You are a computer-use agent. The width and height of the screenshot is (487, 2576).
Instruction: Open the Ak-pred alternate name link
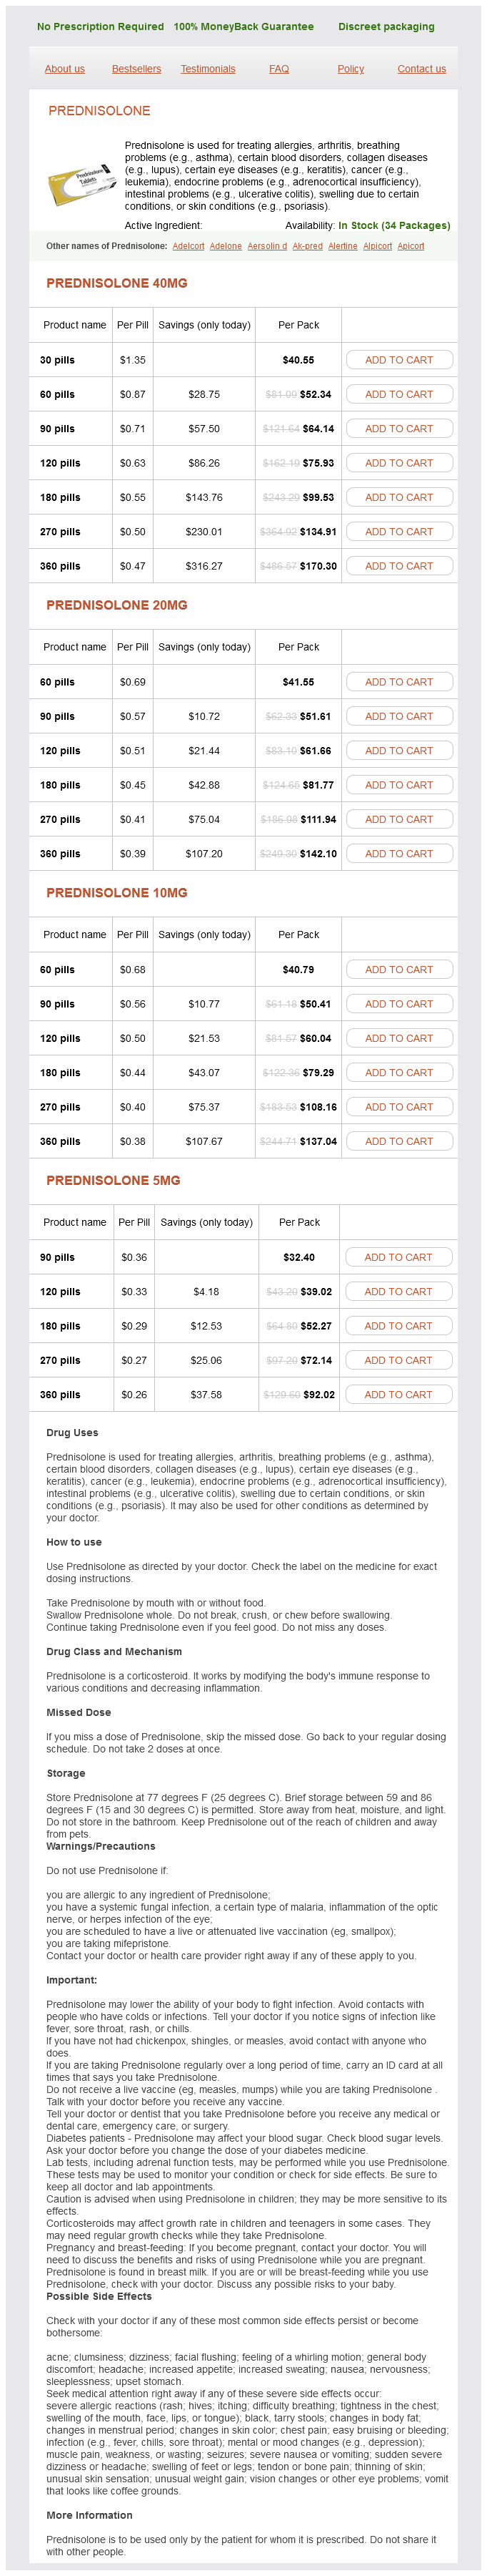(x=307, y=246)
